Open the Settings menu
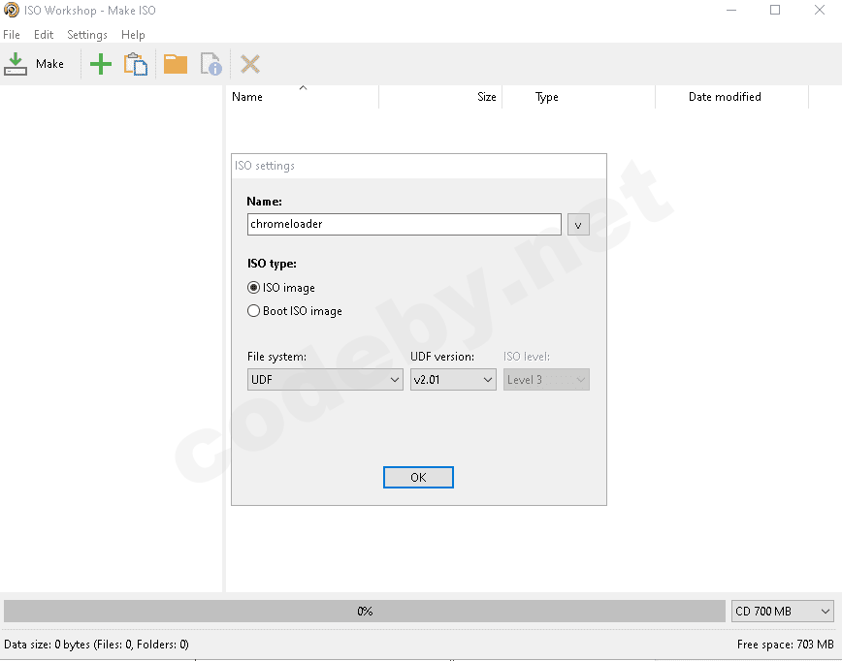 point(87,35)
